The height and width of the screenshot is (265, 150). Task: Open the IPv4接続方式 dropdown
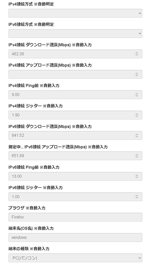pyautogui.click(x=75, y=13)
